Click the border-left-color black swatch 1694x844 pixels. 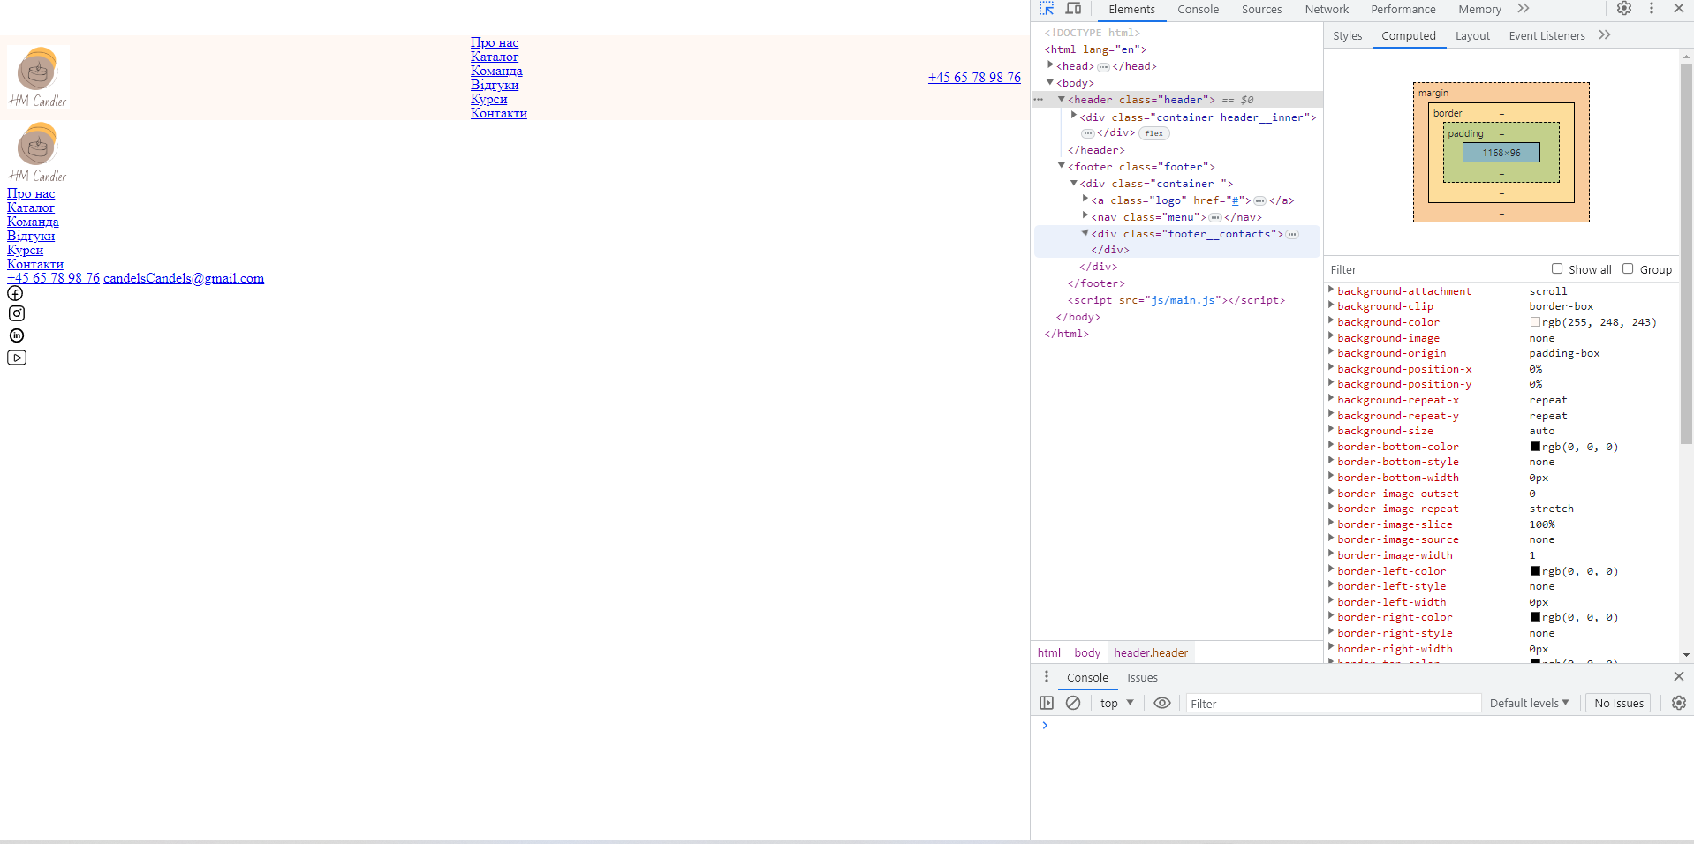pyautogui.click(x=1535, y=571)
